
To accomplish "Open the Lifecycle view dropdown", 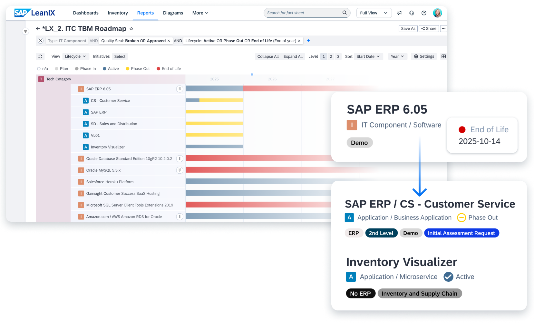I will coord(75,56).
